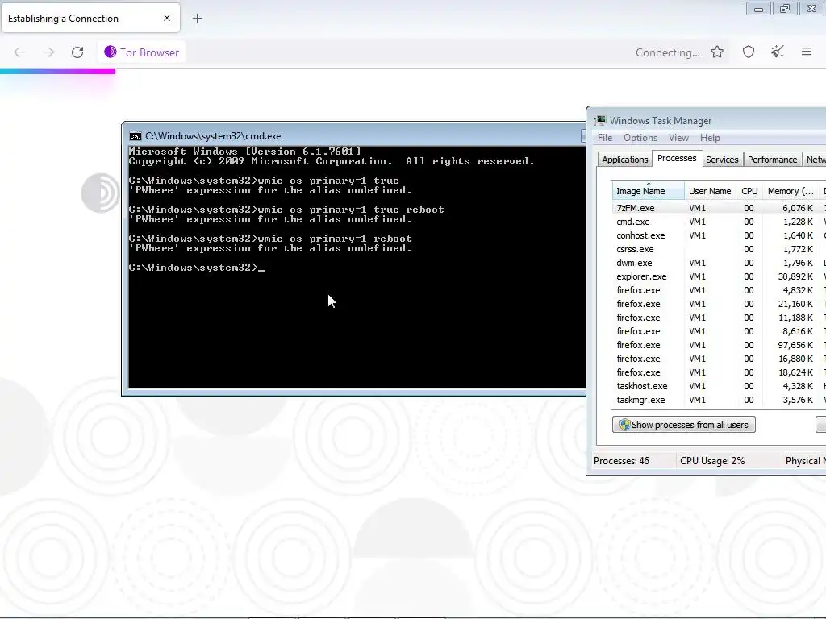Open Task Manager View menu

click(678, 137)
